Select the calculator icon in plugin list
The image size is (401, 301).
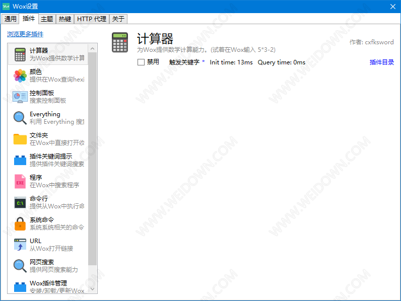(x=20, y=54)
